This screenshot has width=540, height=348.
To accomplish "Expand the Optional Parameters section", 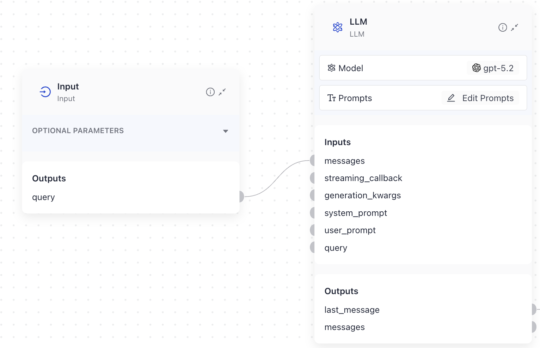I will tap(225, 131).
